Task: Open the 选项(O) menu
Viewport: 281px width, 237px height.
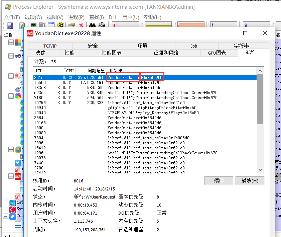Action: [33, 17]
